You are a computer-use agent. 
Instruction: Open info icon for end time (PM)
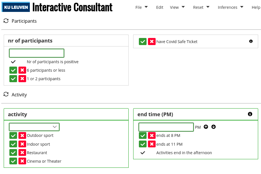[250, 114]
